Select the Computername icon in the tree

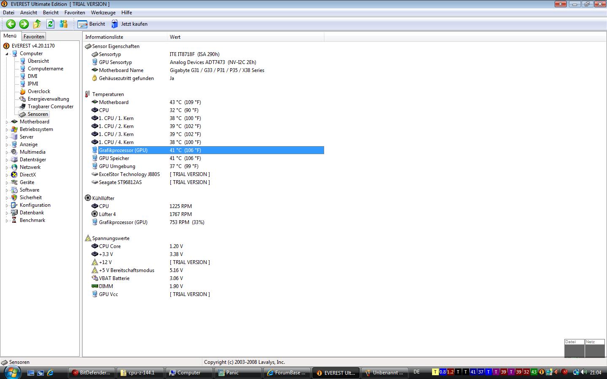click(23, 69)
